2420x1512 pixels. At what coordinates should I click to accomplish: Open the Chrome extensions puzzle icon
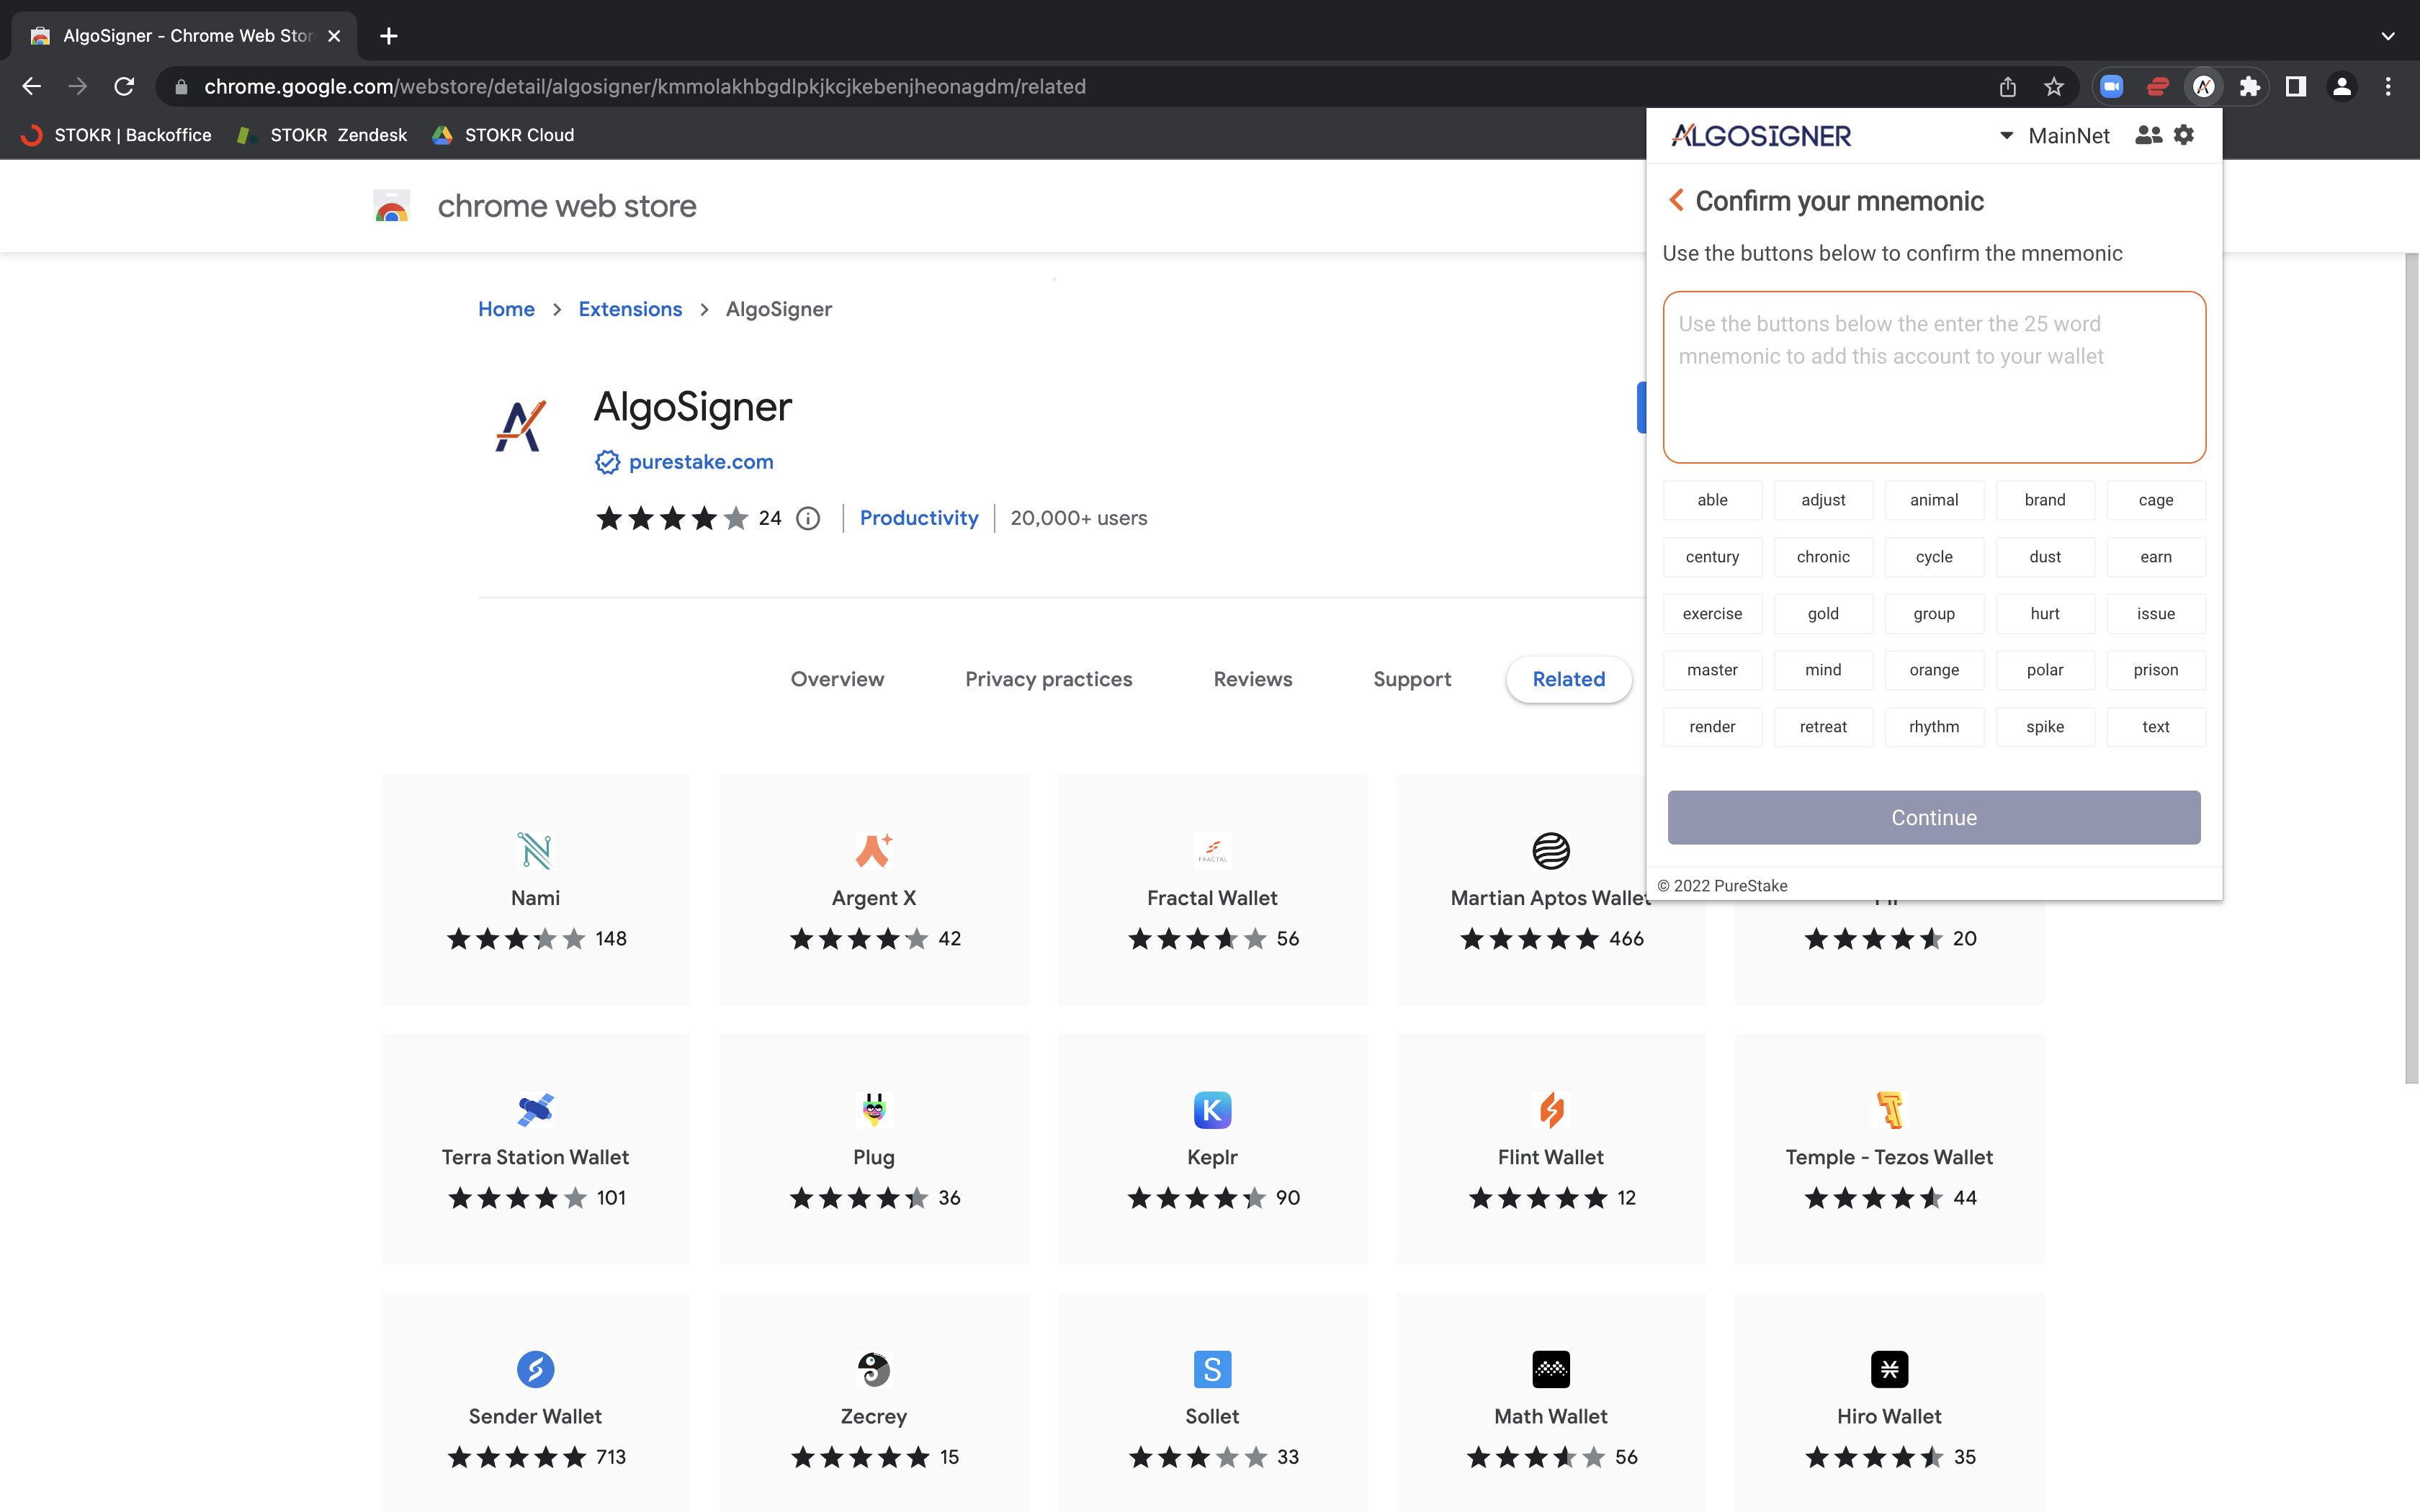pos(2250,87)
